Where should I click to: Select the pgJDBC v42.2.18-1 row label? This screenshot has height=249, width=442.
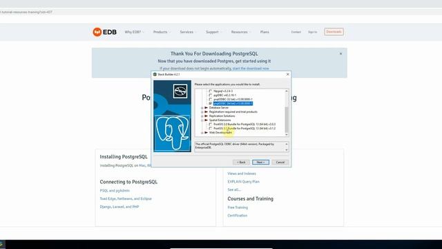pyautogui.click(x=224, y=95)
